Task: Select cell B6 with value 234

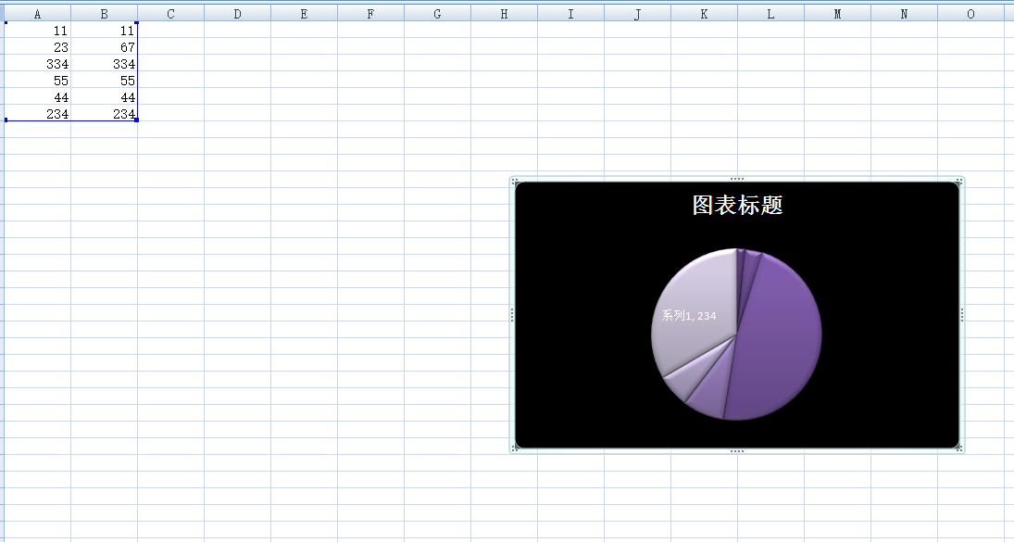Action: point(104,113)
